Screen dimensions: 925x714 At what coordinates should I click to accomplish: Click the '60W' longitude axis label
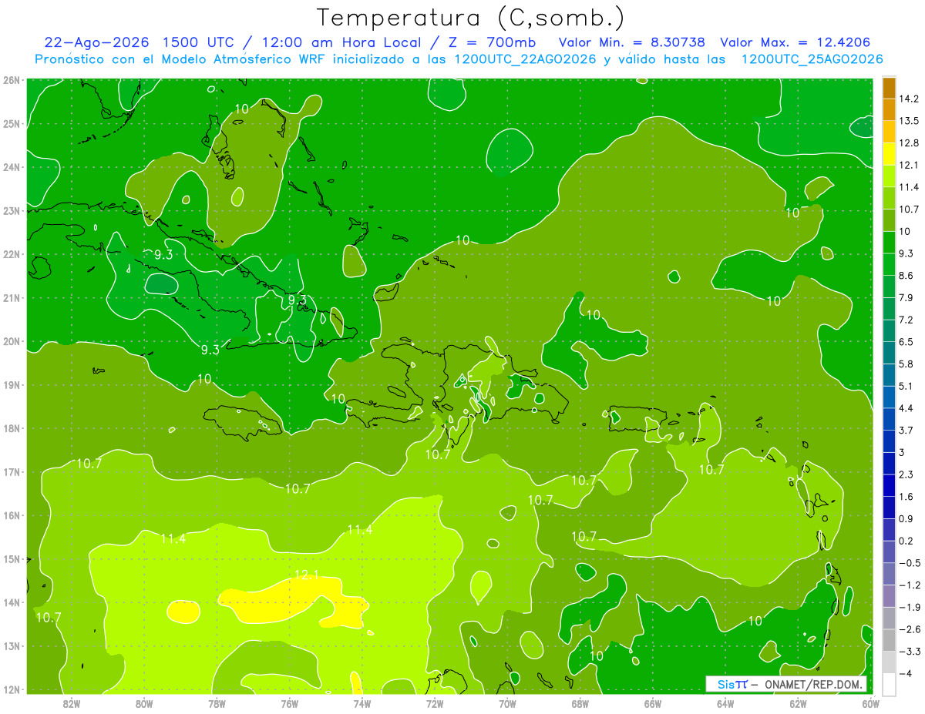point(871,703)
